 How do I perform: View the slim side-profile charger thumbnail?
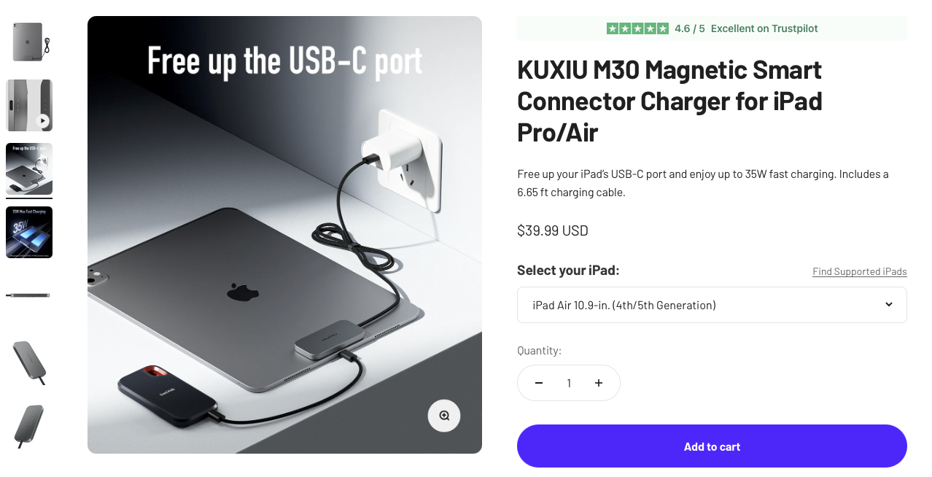[29, 295]
